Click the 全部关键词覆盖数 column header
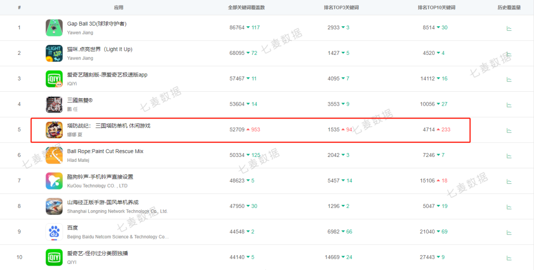The image size is (534, 270). click(x=246, y=7)
